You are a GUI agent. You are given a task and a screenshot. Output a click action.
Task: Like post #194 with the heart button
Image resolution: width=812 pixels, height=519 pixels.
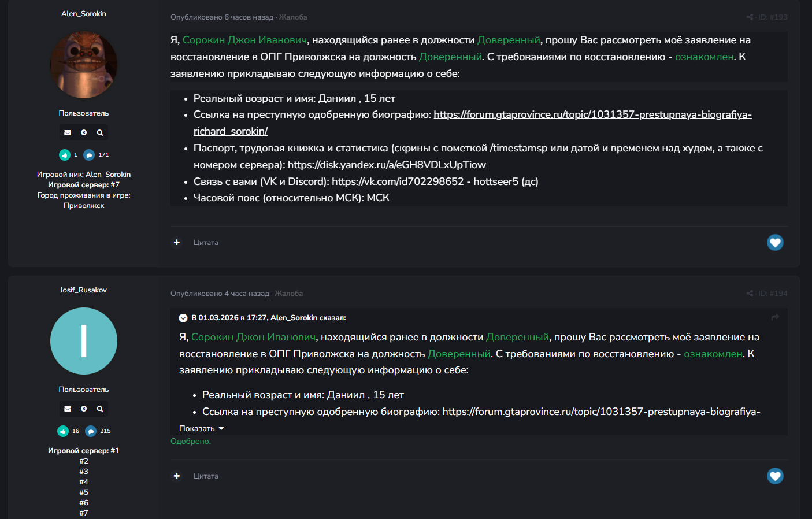775,476
